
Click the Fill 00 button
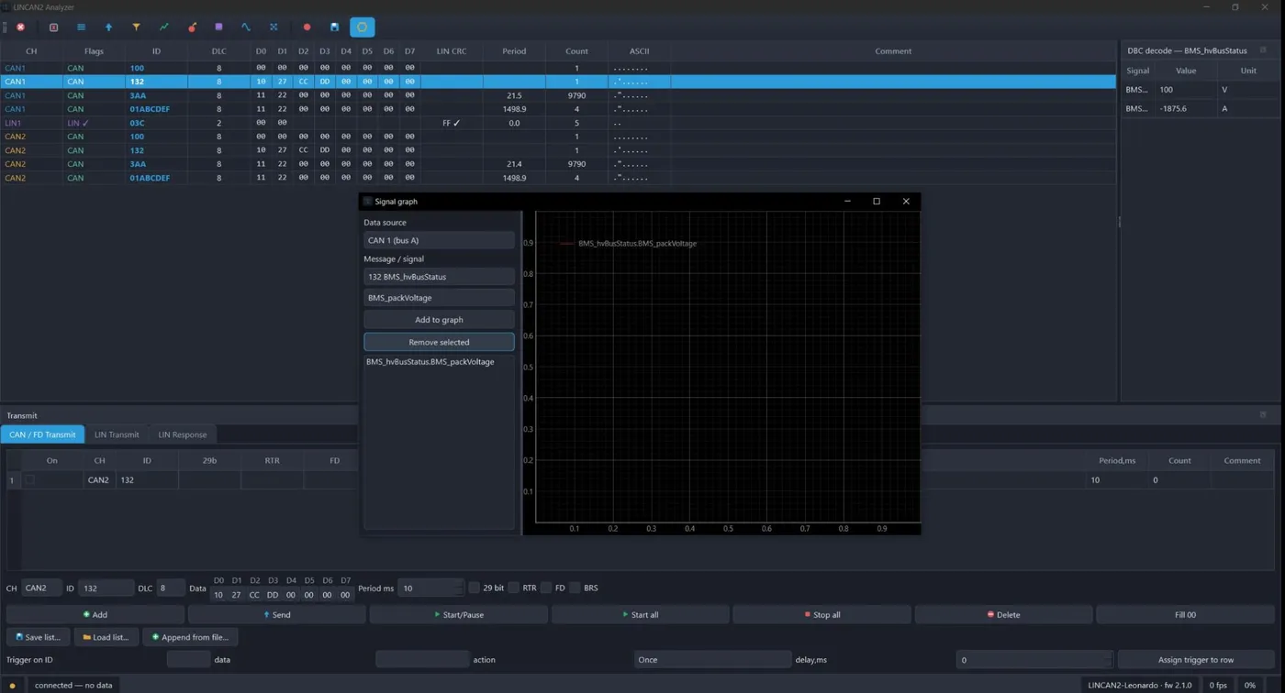pyautogui.click(x=1185, y=615)
